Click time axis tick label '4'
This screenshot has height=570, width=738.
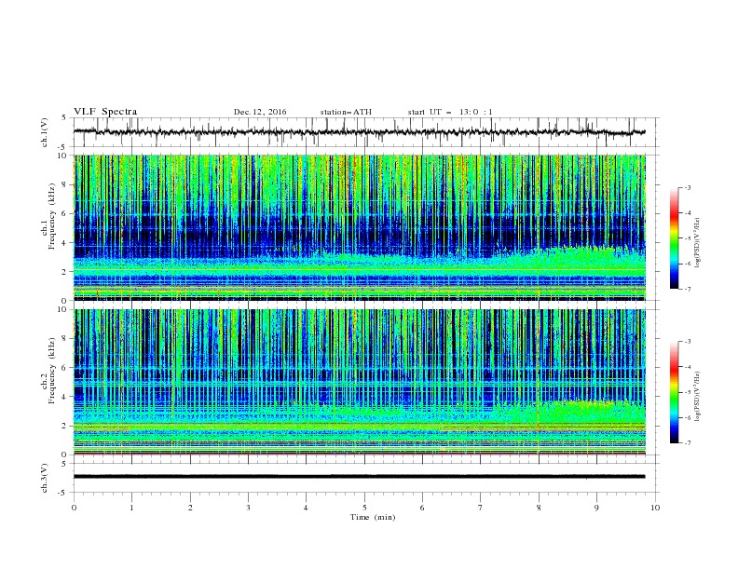pyautogui.click(x=306, y=508)
